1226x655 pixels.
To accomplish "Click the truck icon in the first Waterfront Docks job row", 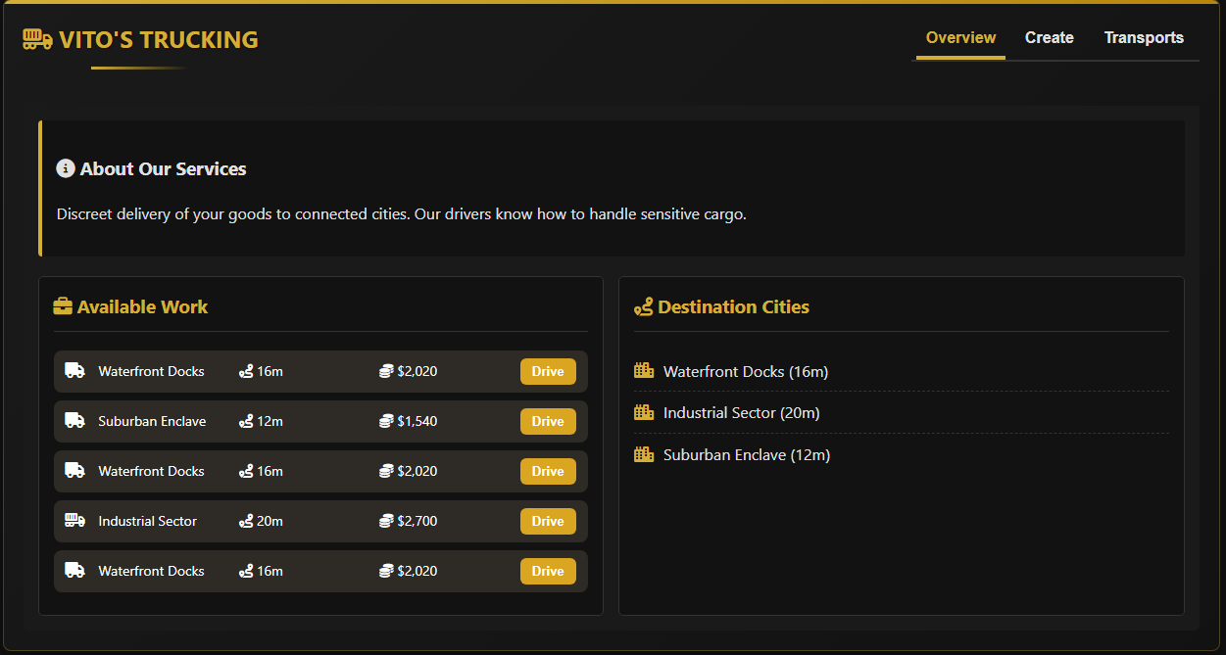I will [74, 371].
